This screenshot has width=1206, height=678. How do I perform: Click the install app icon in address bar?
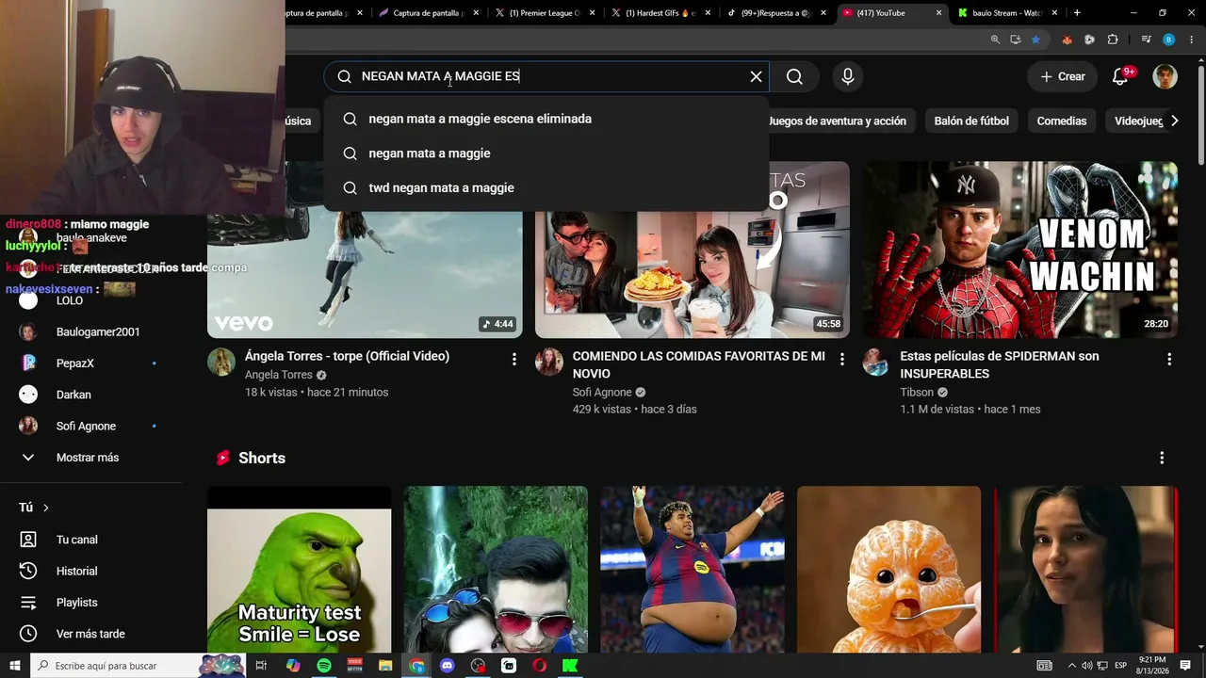click(1016, 40)
